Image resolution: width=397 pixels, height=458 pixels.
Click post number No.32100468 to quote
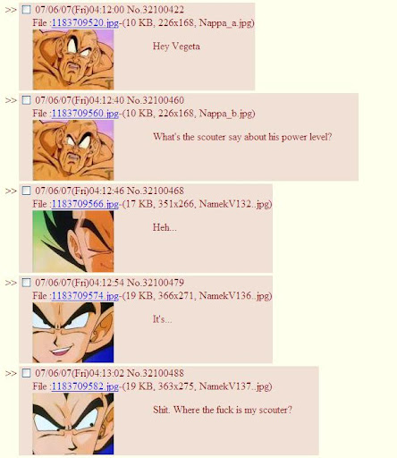coord(156,191)
